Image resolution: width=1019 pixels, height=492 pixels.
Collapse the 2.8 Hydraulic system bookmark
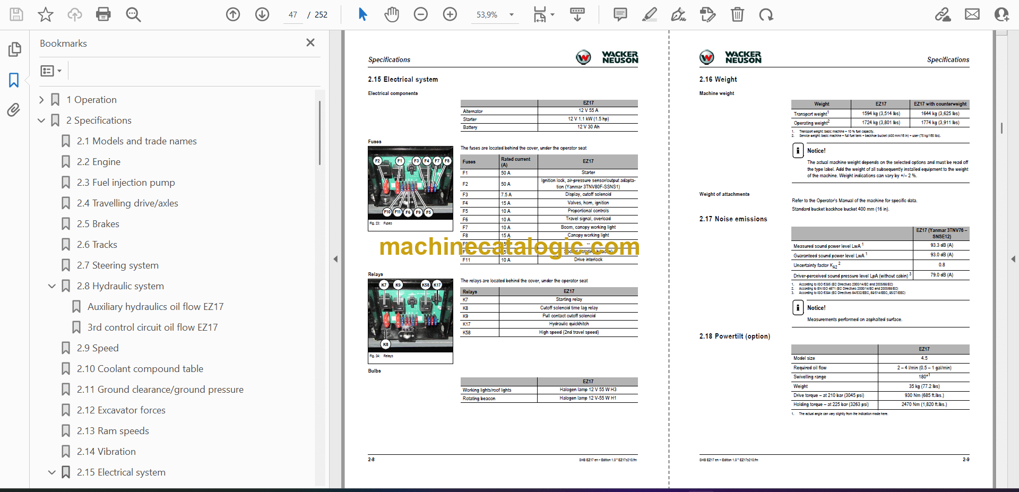pyautogui.click(x=52, y=286)
